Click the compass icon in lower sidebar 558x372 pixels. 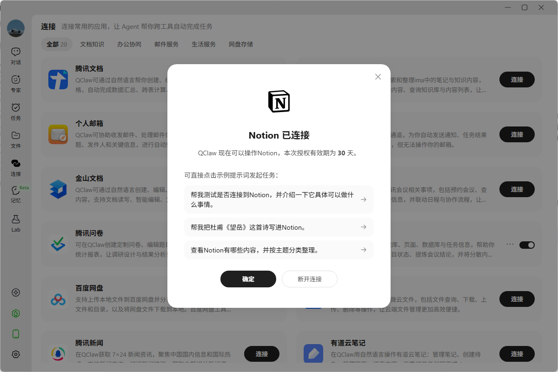click(16, 292)
